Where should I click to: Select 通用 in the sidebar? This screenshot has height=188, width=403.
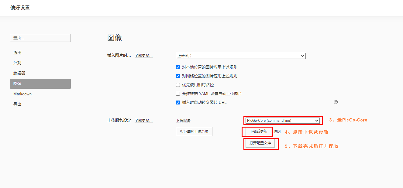tap(40, 53)
